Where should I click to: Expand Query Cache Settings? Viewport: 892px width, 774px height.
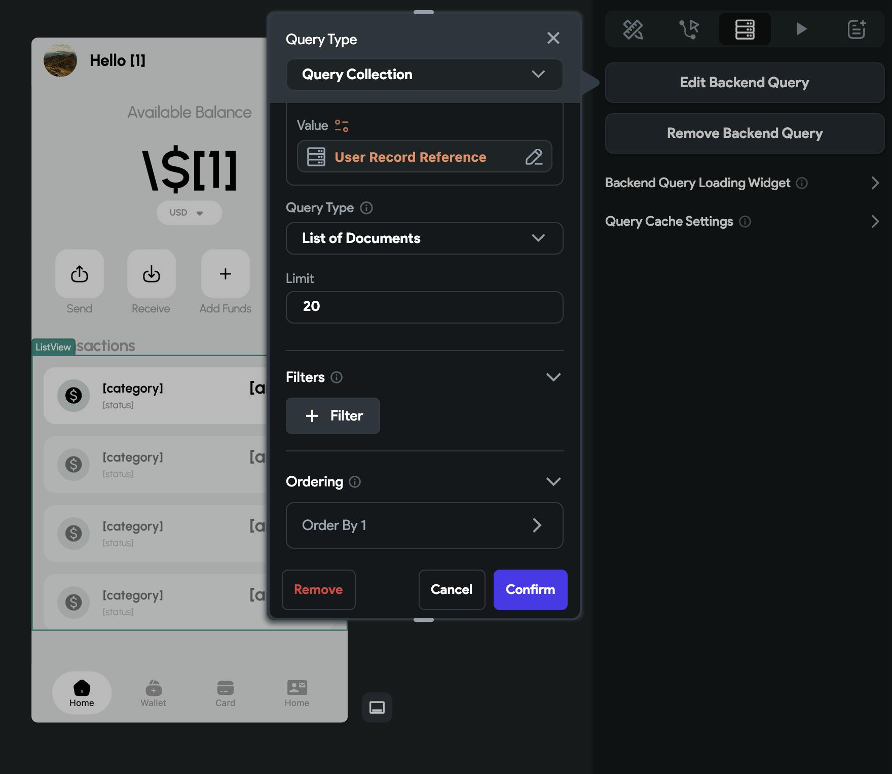875,222
